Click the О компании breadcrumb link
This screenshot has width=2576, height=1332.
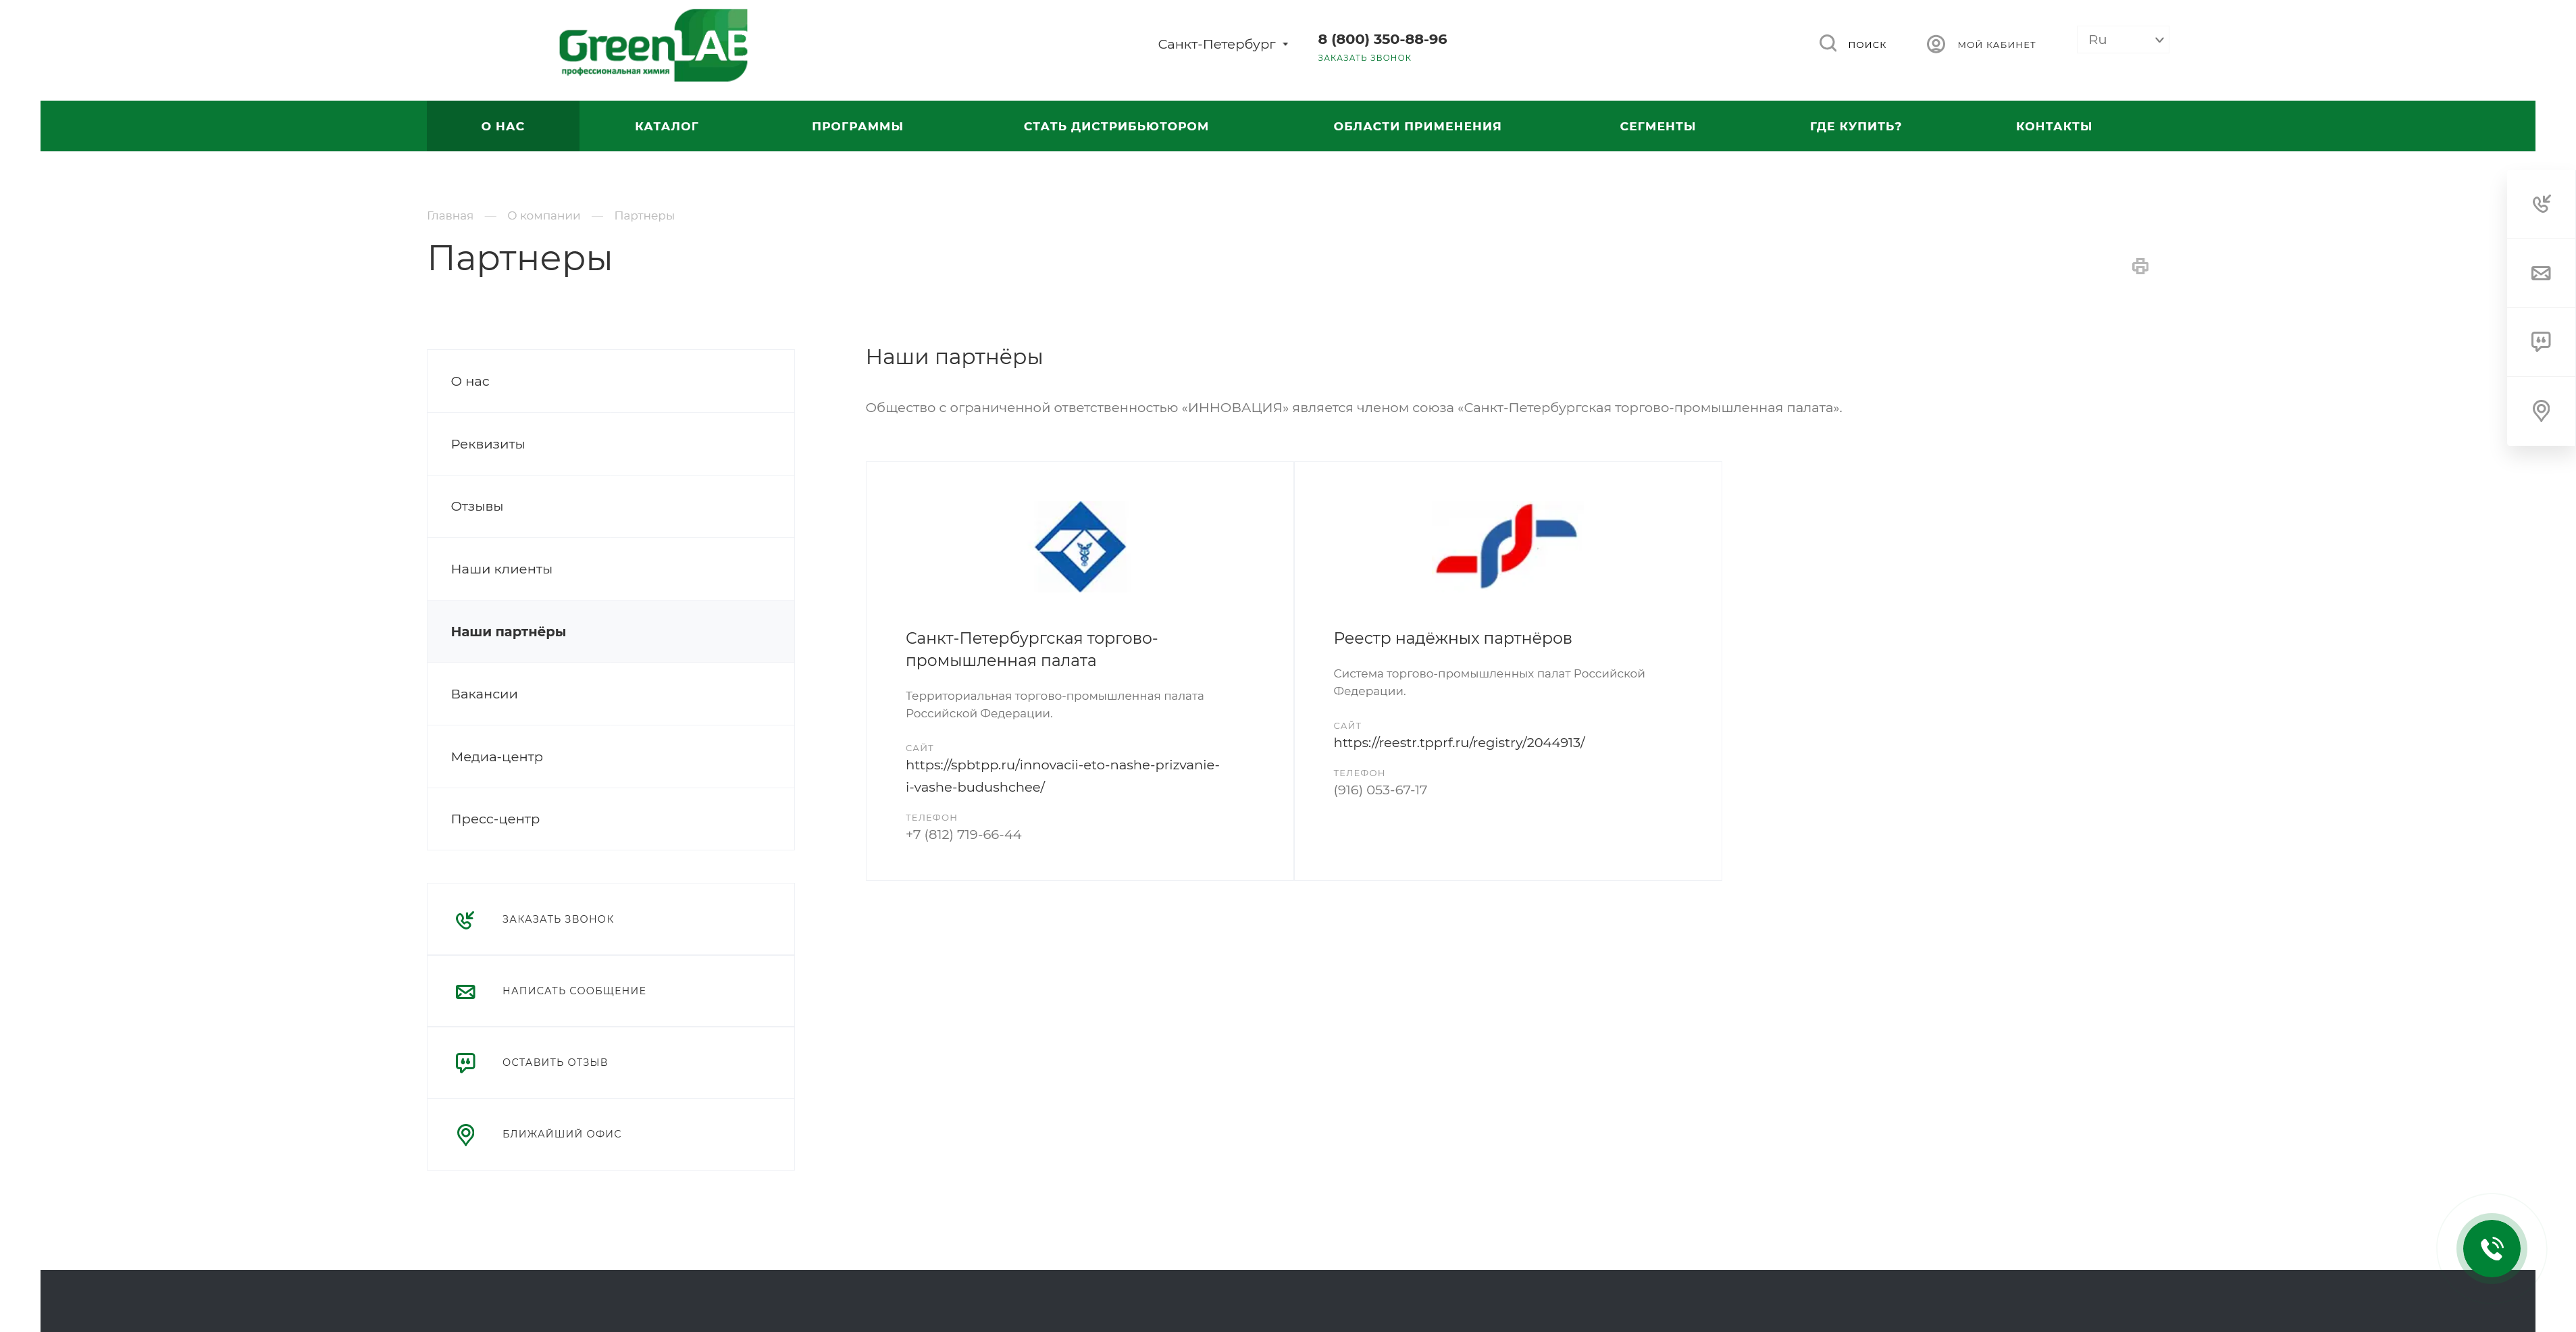(x=543, y=215)
